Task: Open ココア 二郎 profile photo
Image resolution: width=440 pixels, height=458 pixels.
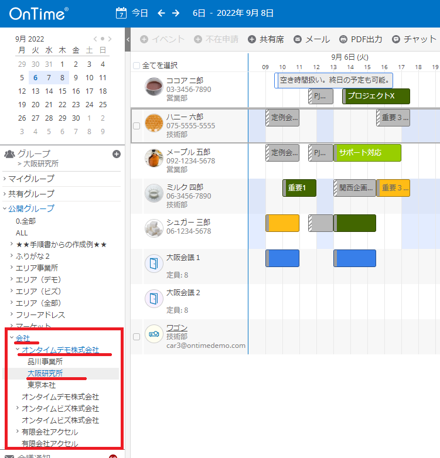Action: tap(154, 87)
